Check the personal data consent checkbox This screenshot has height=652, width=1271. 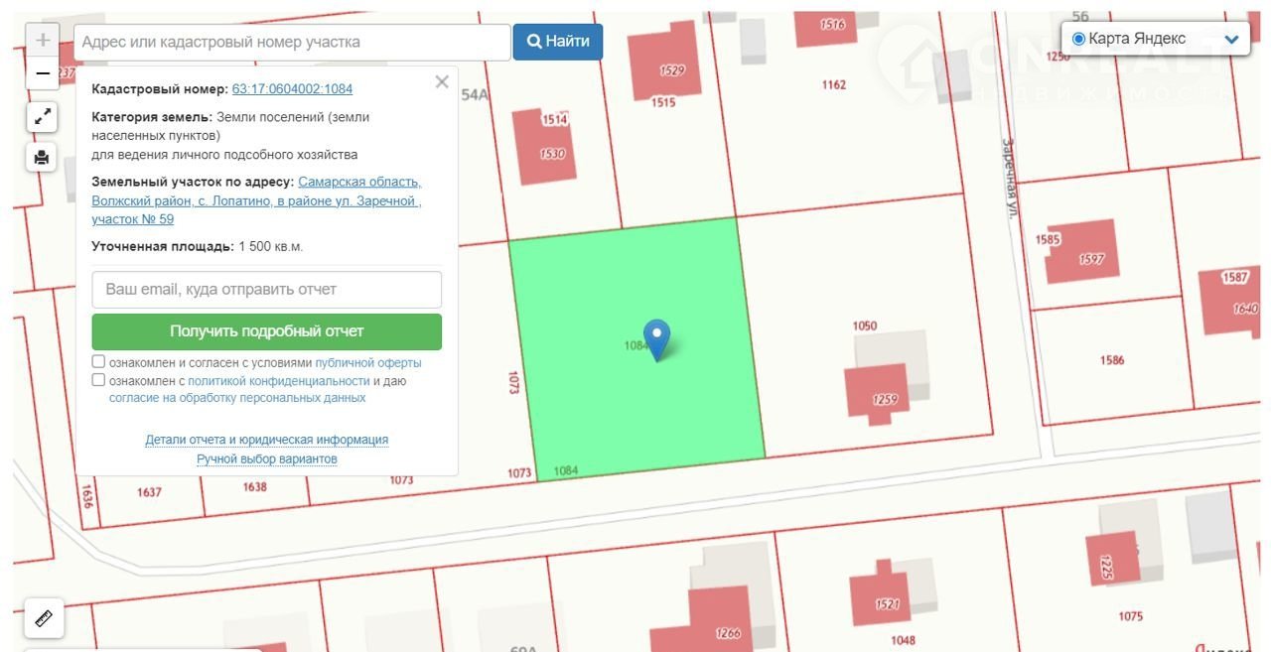(98, 380)
